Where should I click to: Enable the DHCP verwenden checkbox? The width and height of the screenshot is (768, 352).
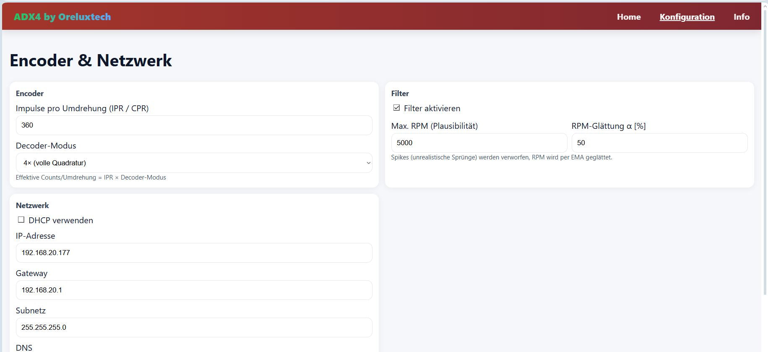[21, 220]
